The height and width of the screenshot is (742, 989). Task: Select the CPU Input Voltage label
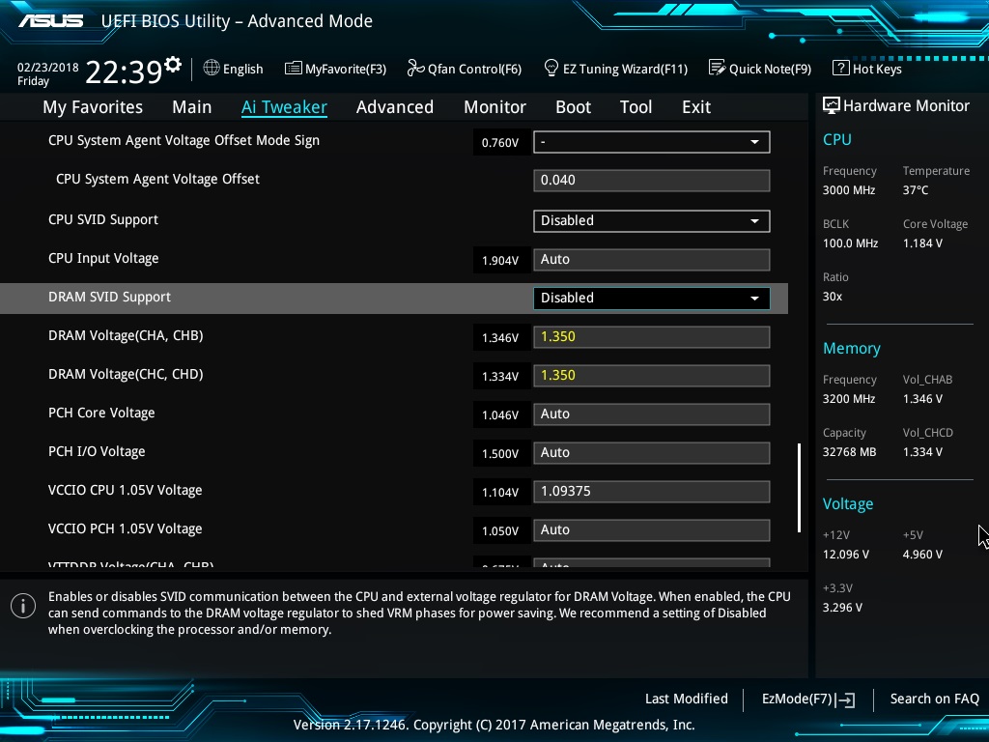[103, 258]
